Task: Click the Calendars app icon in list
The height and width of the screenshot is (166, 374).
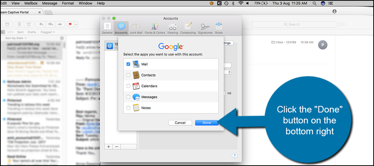Action: [x=136, y=86]
